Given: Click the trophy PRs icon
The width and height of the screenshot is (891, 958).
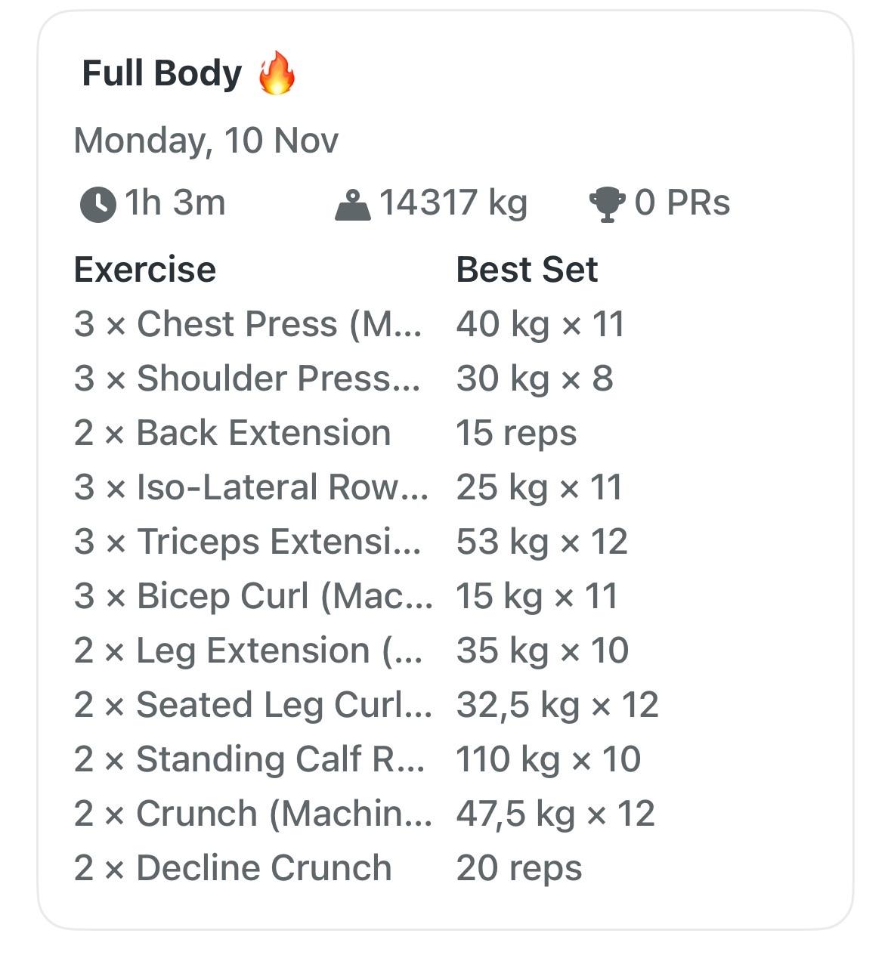Looking at the screenshot, I should coord(606,205).
